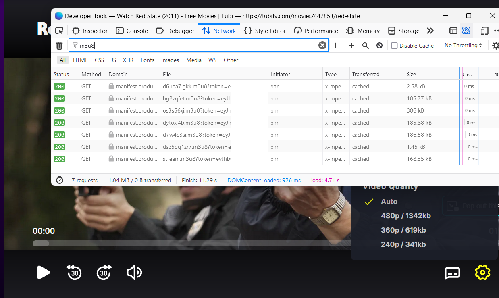The width and height of the screenshot is (499, 298).
Task: Filter requests by Fonts
Action: 148,60
